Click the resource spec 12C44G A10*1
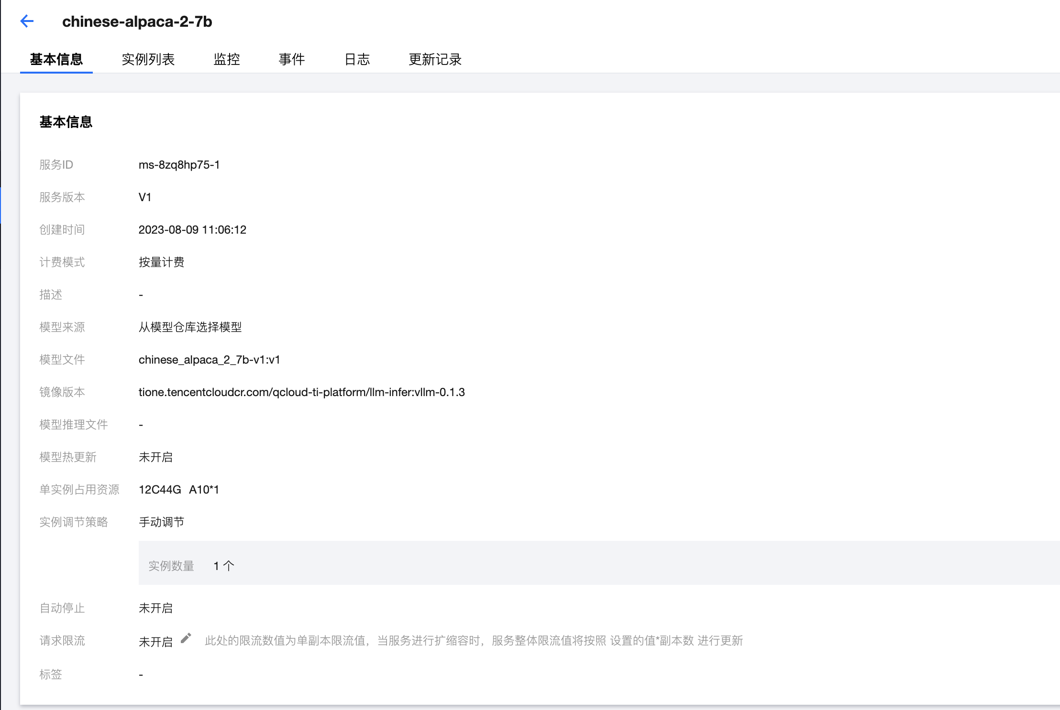 (x=179, y=489)
